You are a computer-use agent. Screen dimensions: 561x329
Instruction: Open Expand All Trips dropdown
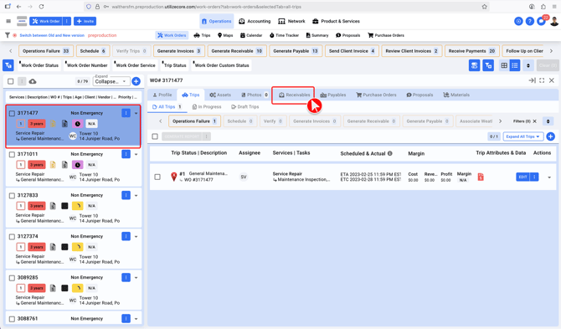pos(523,136)
